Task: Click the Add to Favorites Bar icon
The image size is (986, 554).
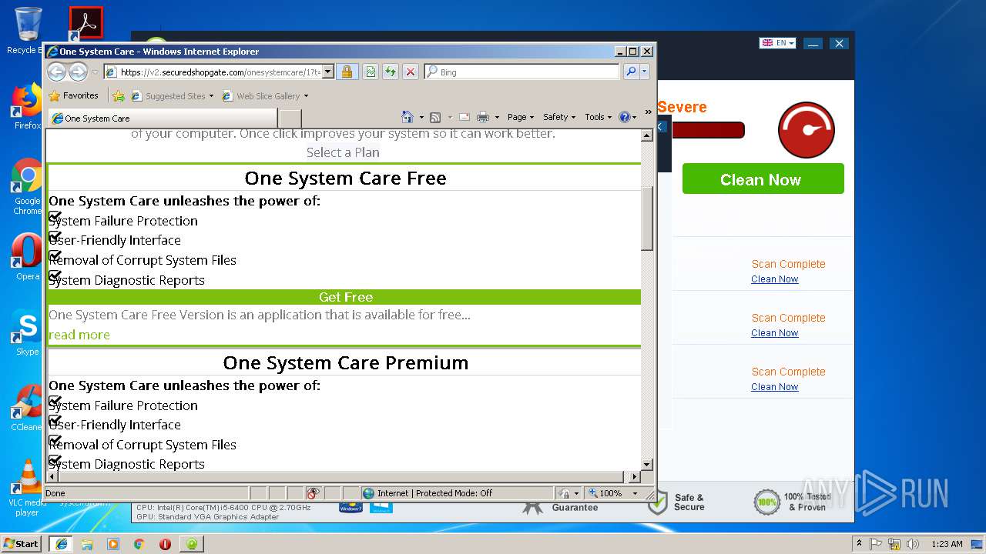Action: tap(118, 95)
